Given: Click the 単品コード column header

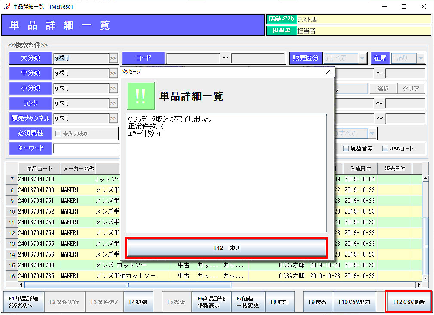Looking at the screenshot, I should pyautogui.click(x=40, y=168).
